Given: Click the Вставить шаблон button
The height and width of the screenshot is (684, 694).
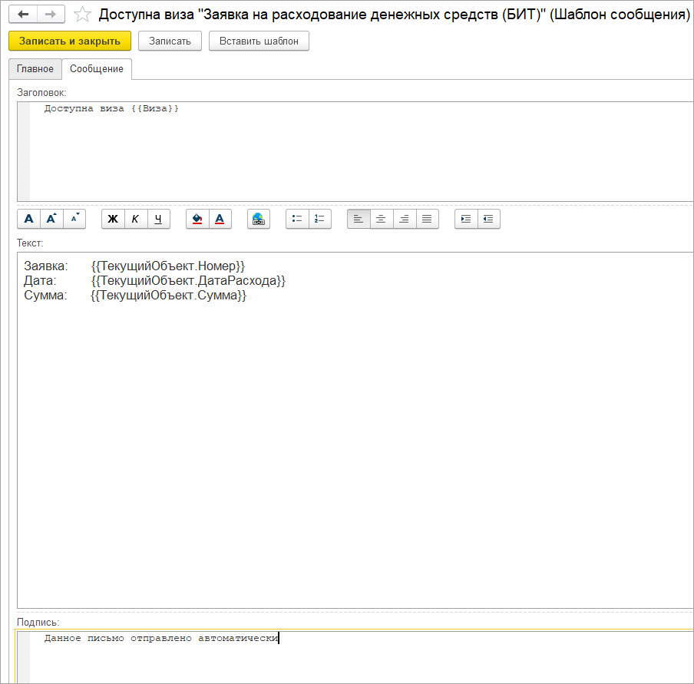Looking at the screenshot, I should pyautogui.click(x=259, y=41).
